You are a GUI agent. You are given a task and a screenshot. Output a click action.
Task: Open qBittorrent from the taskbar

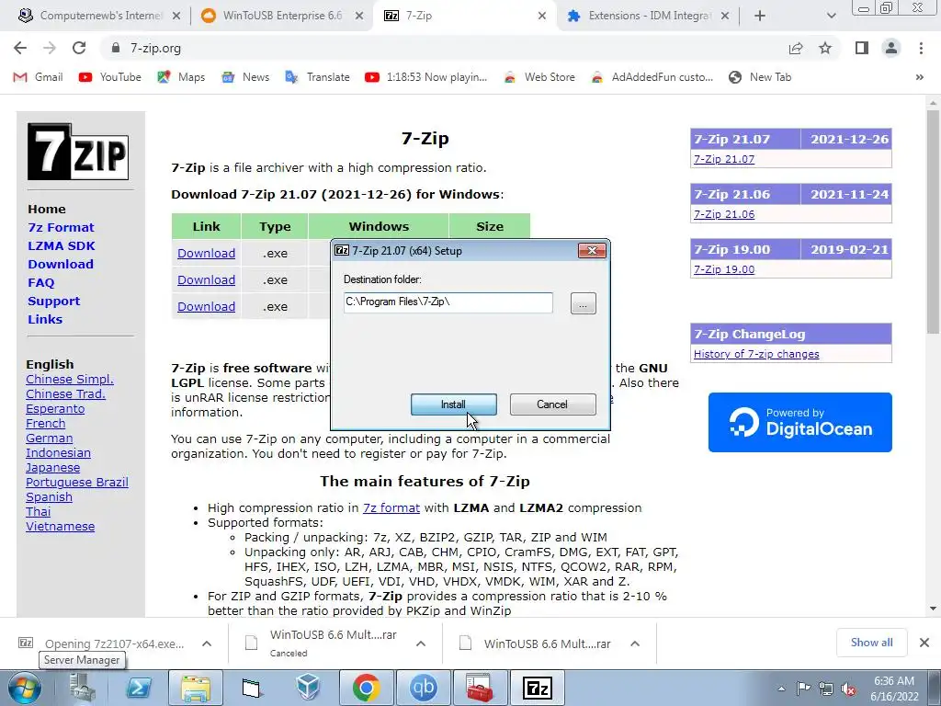[423, 688]
